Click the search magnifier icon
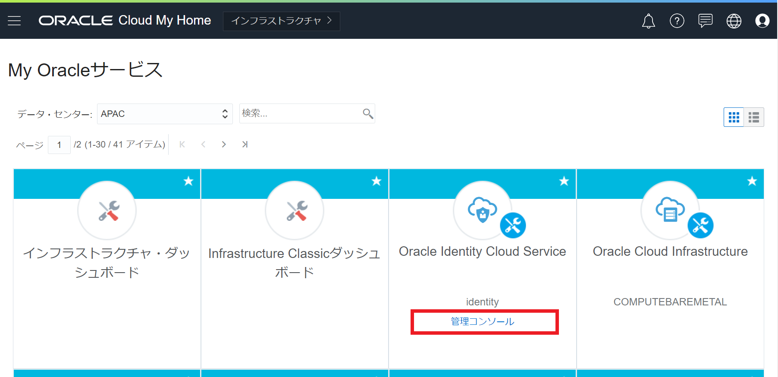 point(367,113)
